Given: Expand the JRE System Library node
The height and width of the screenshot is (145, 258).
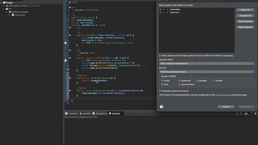Looking at the screenshot, I should coord(4,6).
